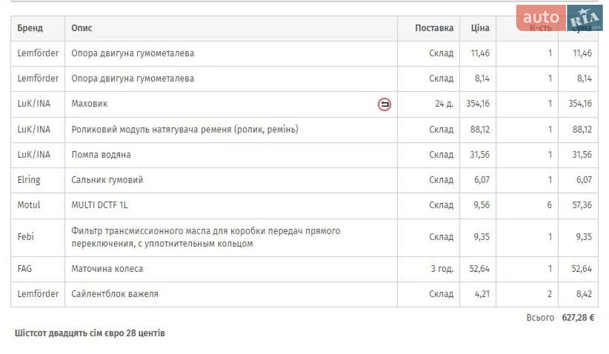Select the Опис column header
Screen dimensions: 609x354
82,28
